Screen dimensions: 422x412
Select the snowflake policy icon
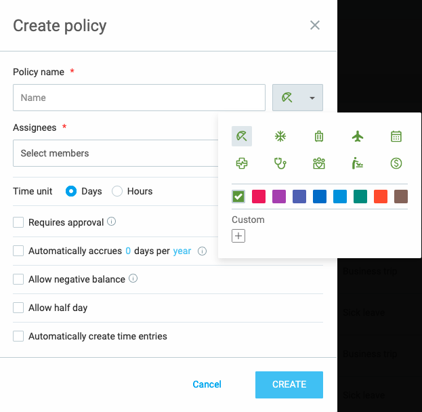coord(280,136)
